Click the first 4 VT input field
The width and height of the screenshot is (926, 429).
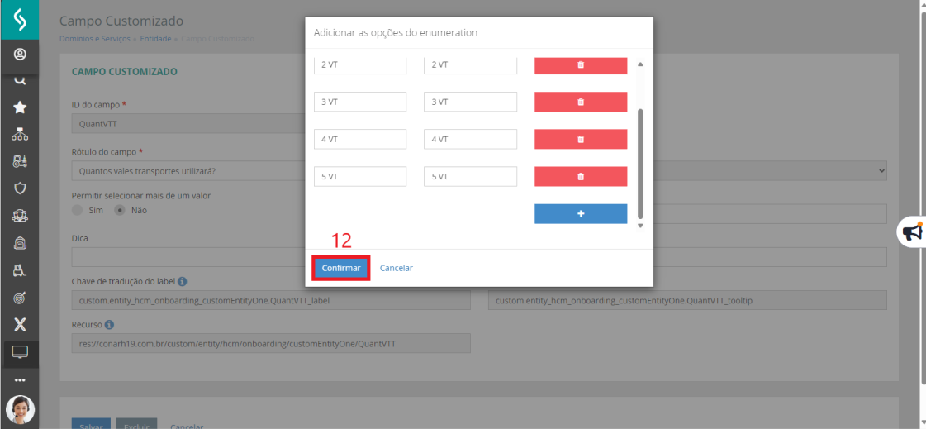(x=360, y=140)
